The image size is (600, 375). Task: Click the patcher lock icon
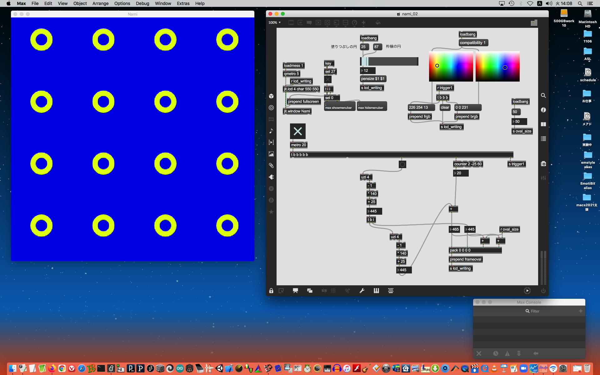(x=271, y=291)
